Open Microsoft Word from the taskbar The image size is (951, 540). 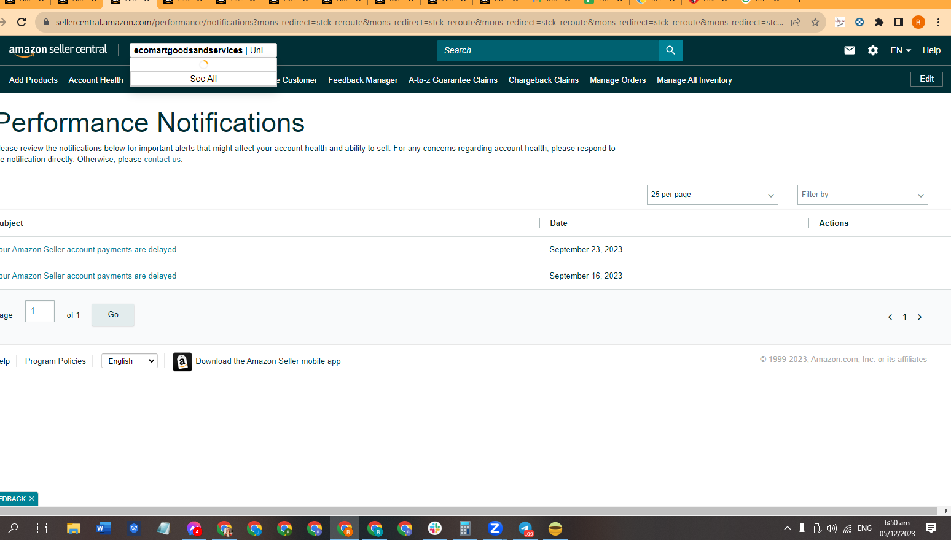[104, 528]
